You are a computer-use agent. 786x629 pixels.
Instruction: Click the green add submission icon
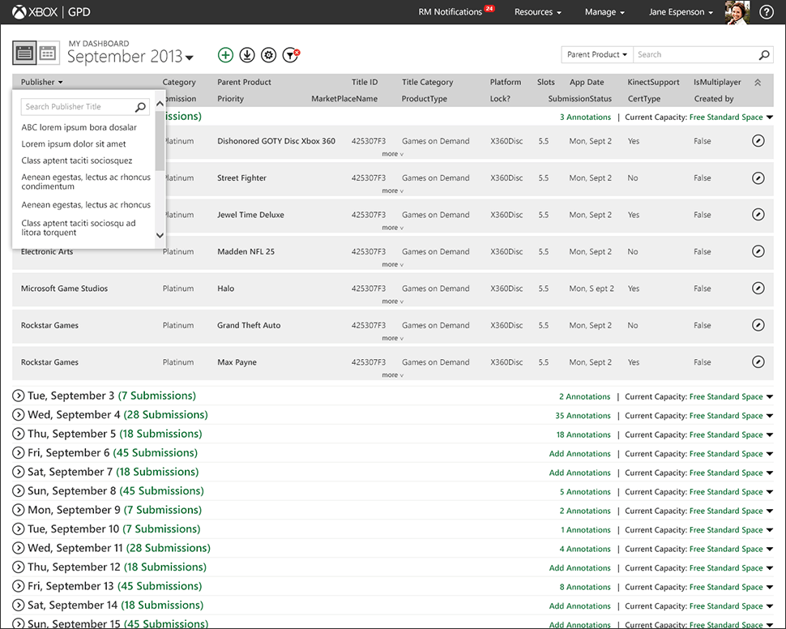point(225,54)
